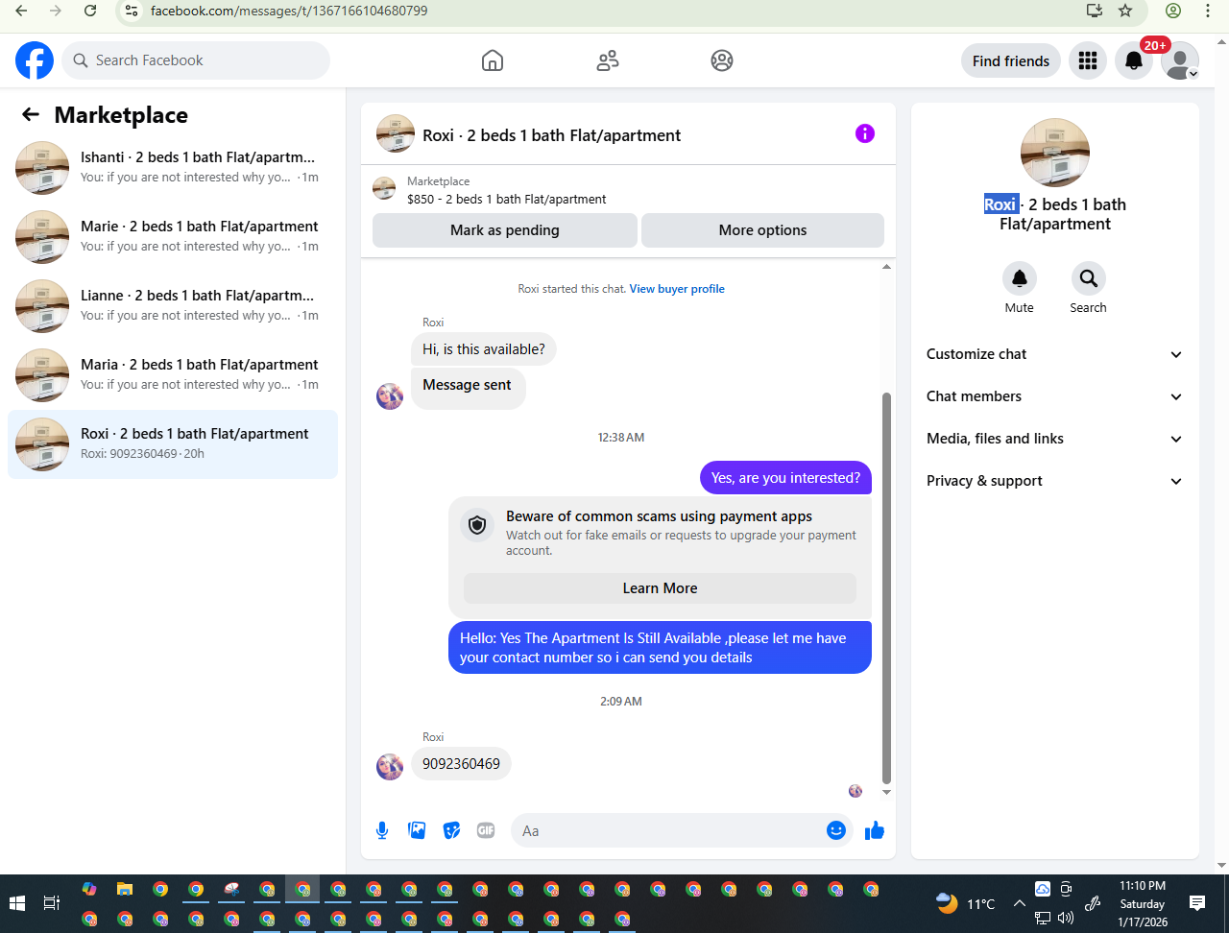Click chat scrollbar up arrow
The image size is (1229, 933).
tap(886, 266)
